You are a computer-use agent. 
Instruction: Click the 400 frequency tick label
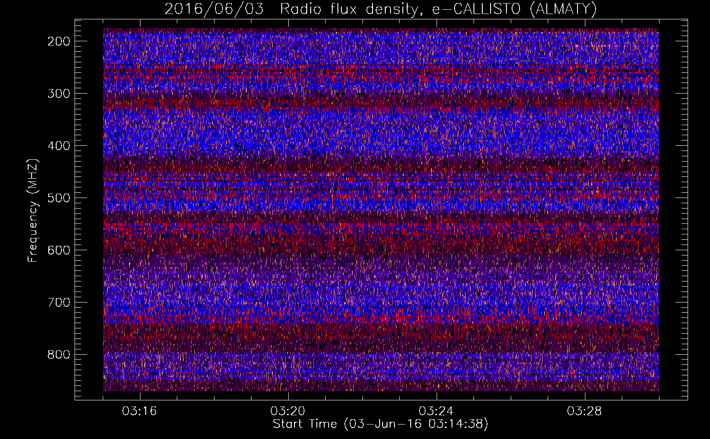click(x=58, y=146)
